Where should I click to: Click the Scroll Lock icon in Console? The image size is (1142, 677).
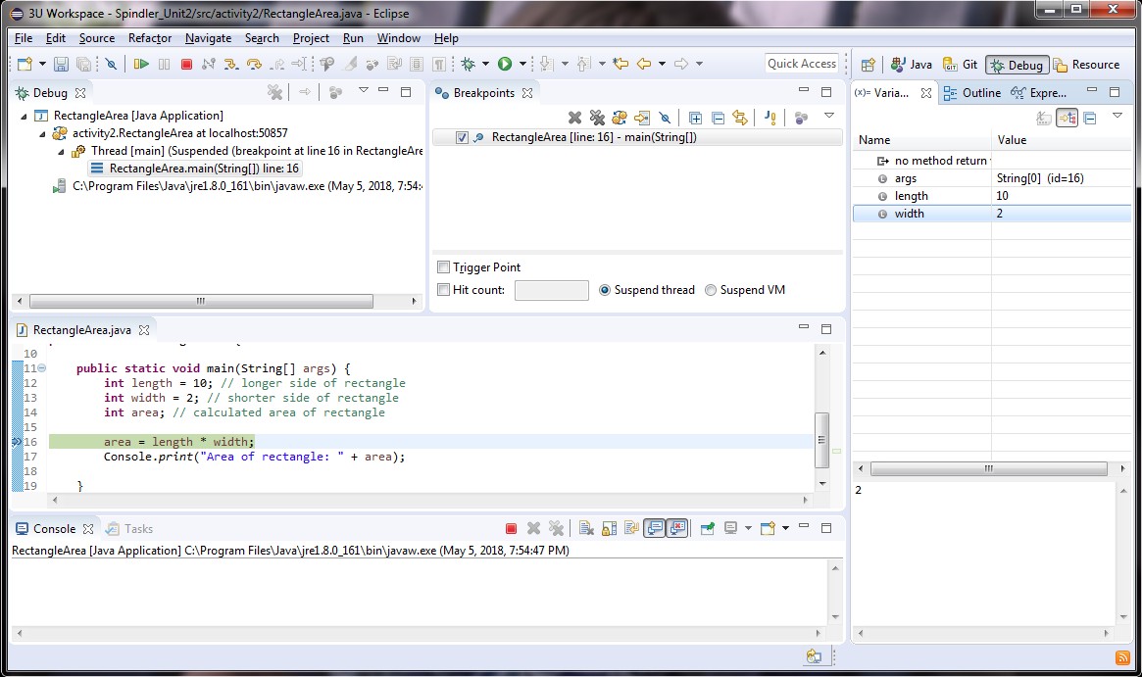609,528
